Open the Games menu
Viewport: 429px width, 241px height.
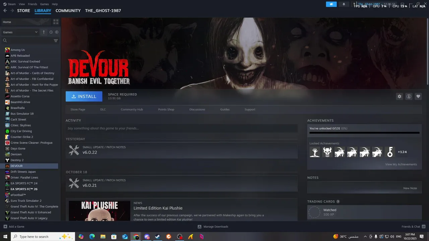[44, 4]
